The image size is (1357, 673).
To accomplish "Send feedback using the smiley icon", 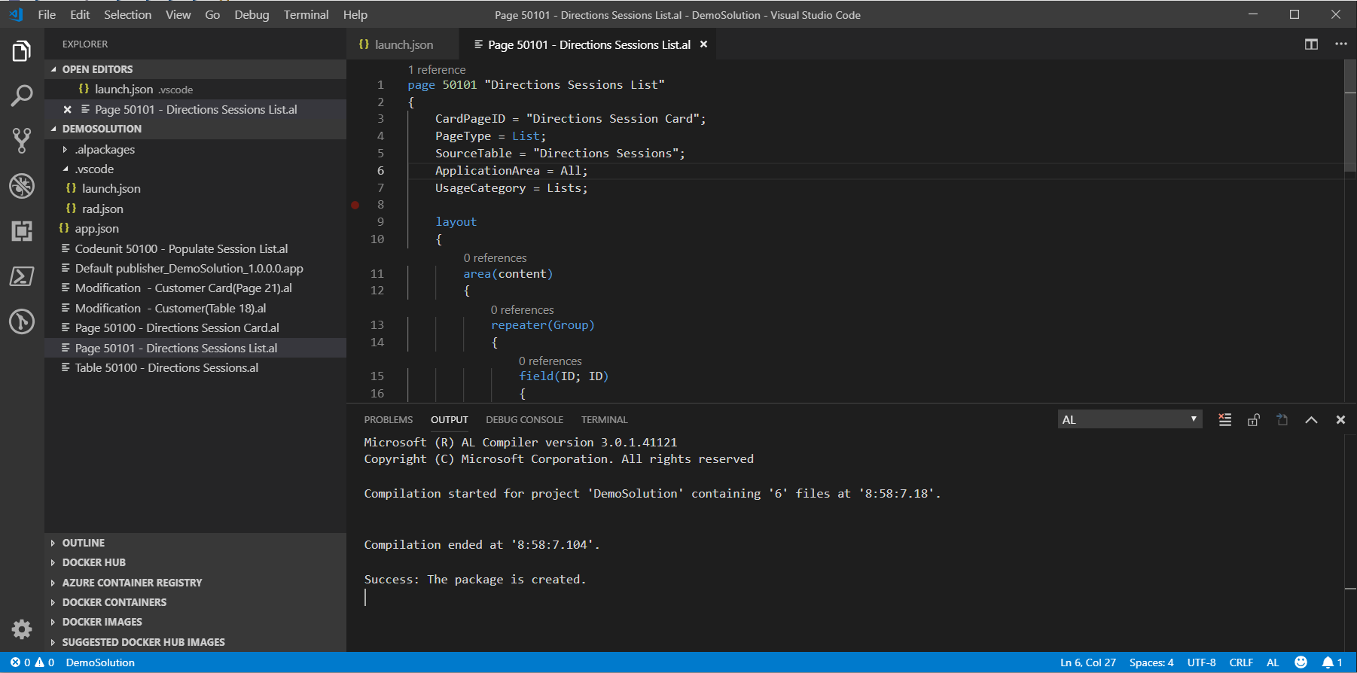I will 1301,662.
